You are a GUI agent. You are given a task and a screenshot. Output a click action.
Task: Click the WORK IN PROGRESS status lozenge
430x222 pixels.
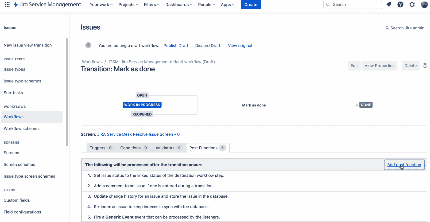pyautogui.click(x=142, y=105)
